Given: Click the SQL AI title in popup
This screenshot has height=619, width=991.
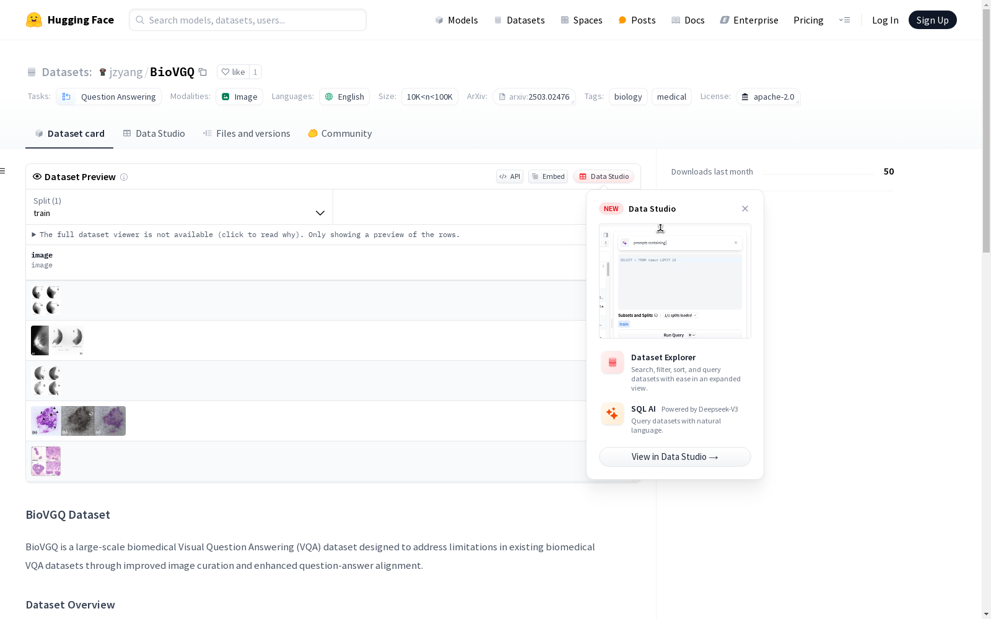Looking at the screenshot, I should tap(644, 409).
